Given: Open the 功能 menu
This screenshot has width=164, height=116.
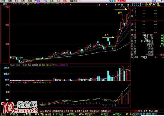Looking at the screenshot, I should pyautogui.click(x=30, y=1).
